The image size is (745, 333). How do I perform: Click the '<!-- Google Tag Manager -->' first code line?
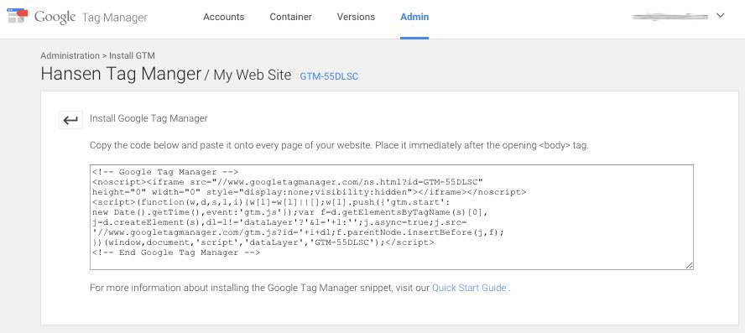coord(165,172)
